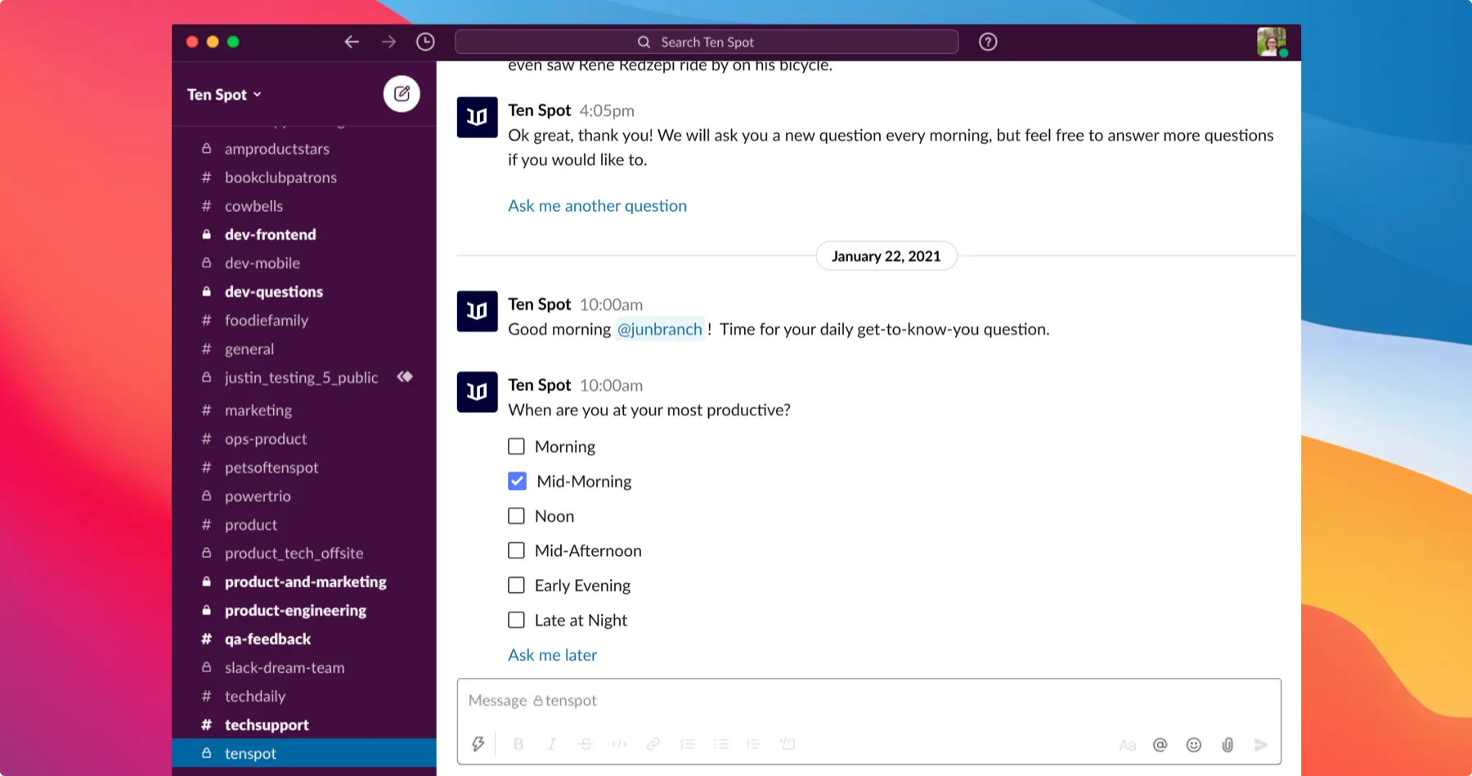This screenshot has height=776, width=1472.
Task: Toggle bold formatting in message box
Action: tap(518, 744)
